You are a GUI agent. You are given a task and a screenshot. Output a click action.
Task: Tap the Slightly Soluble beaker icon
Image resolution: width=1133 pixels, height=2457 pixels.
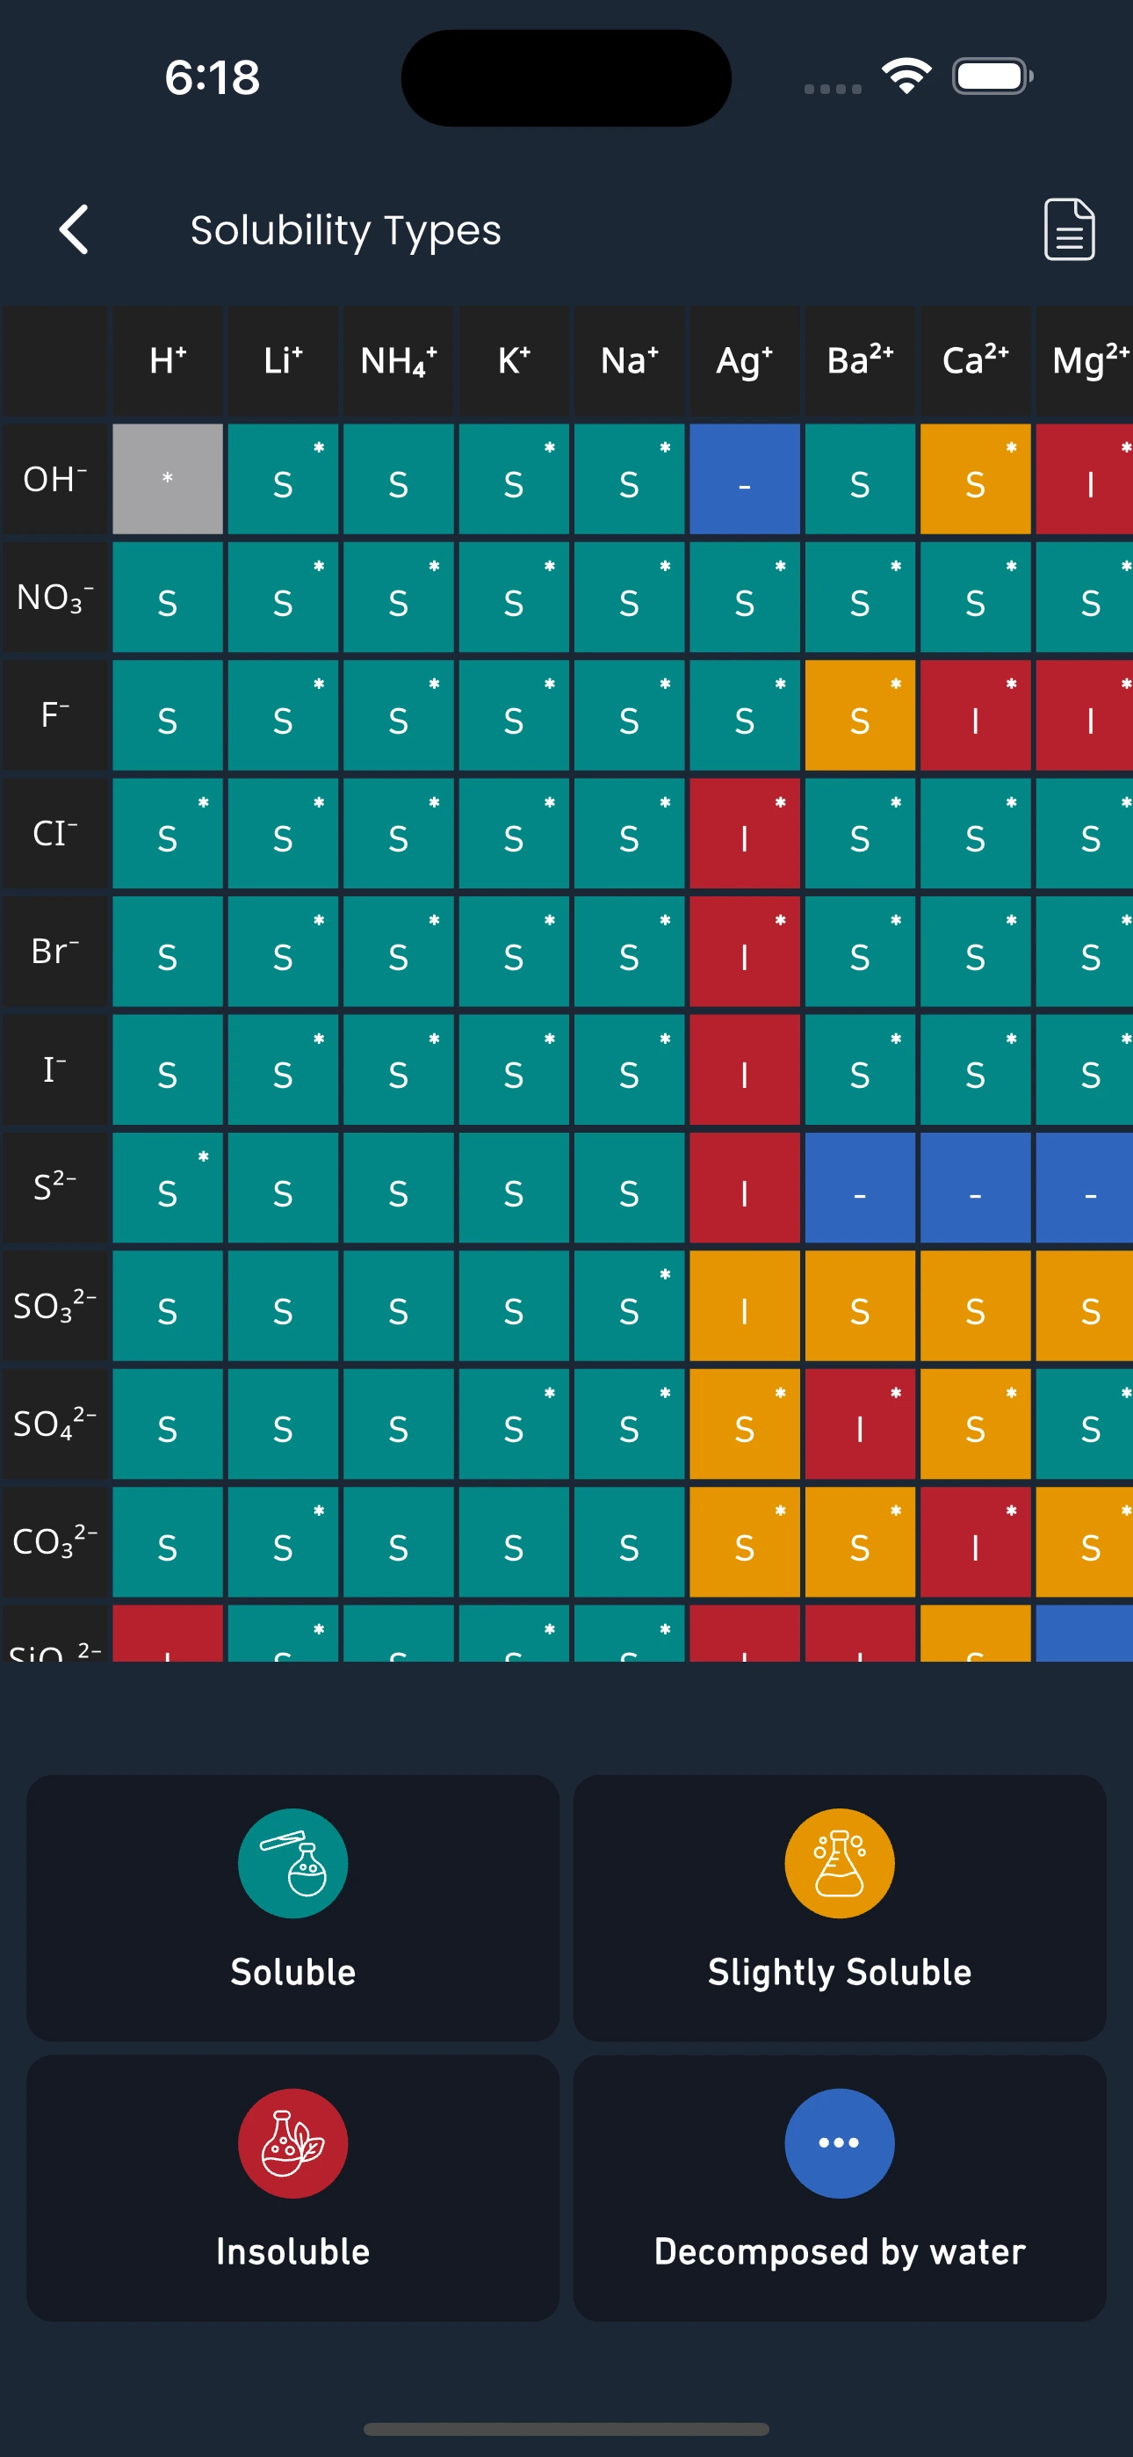click(x=838, y=1862)
